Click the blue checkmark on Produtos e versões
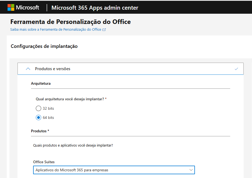The width and height of the screenshot is (252, 178). coord(236,69)
